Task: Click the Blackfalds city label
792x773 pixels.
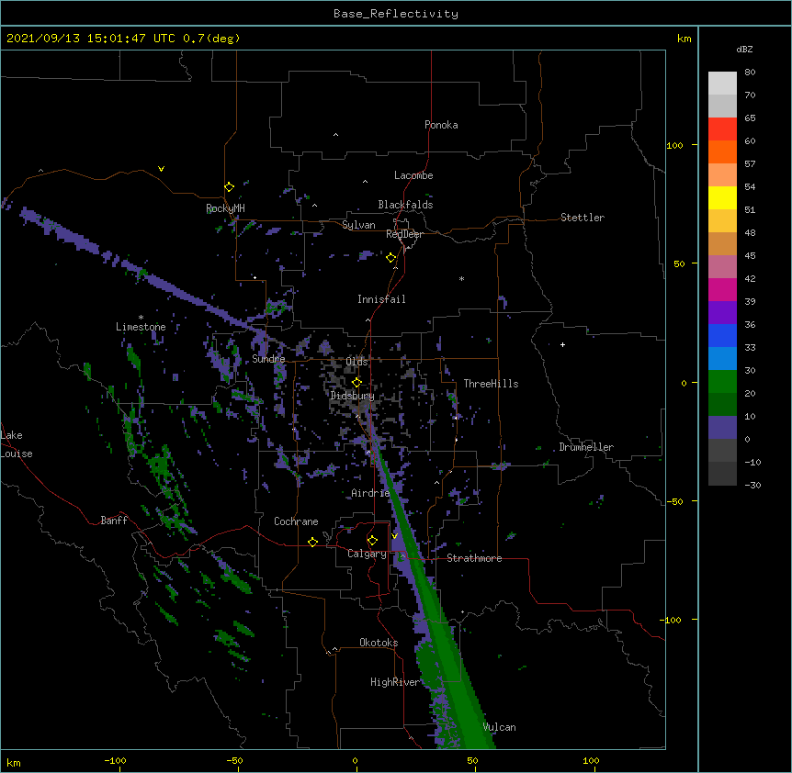Action: click(405, 205)
